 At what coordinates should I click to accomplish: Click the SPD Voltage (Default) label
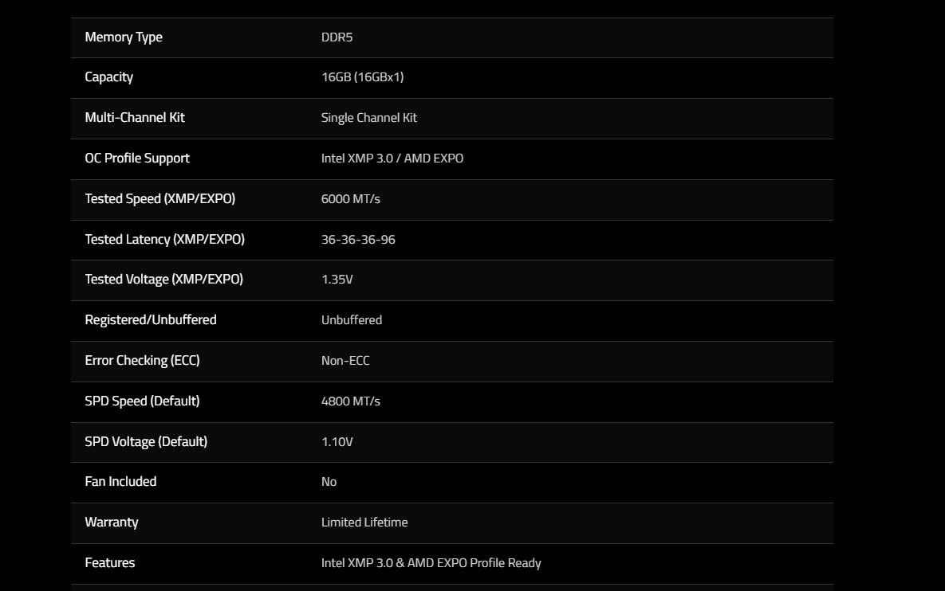coord(146,442)
